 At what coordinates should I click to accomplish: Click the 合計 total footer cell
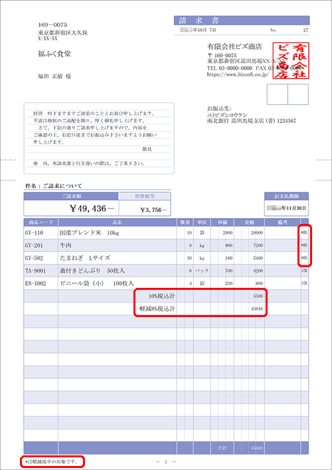pos(222,448)
